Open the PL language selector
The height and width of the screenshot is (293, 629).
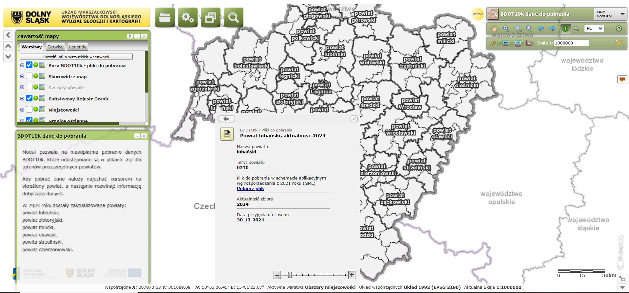click(594, 28)
